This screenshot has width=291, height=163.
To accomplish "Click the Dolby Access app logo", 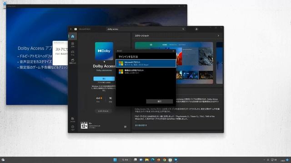I will (x=104, y=51).
